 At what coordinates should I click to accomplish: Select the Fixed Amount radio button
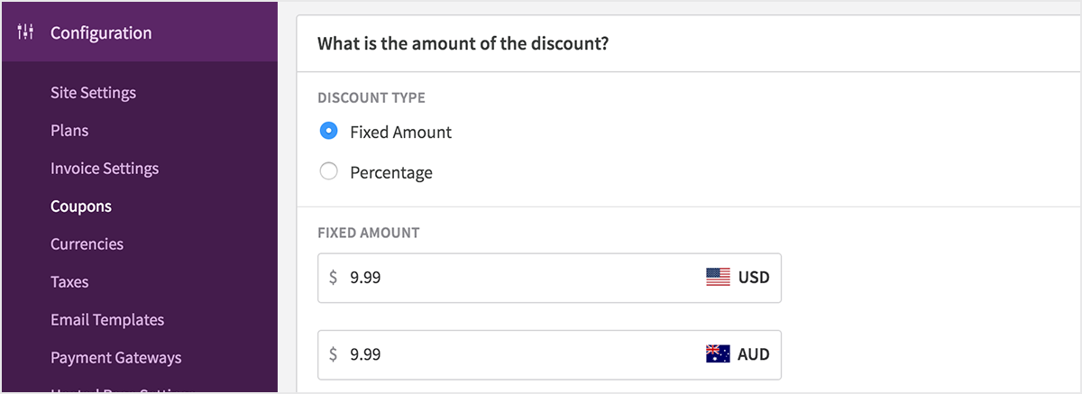(x=329, y=132)
